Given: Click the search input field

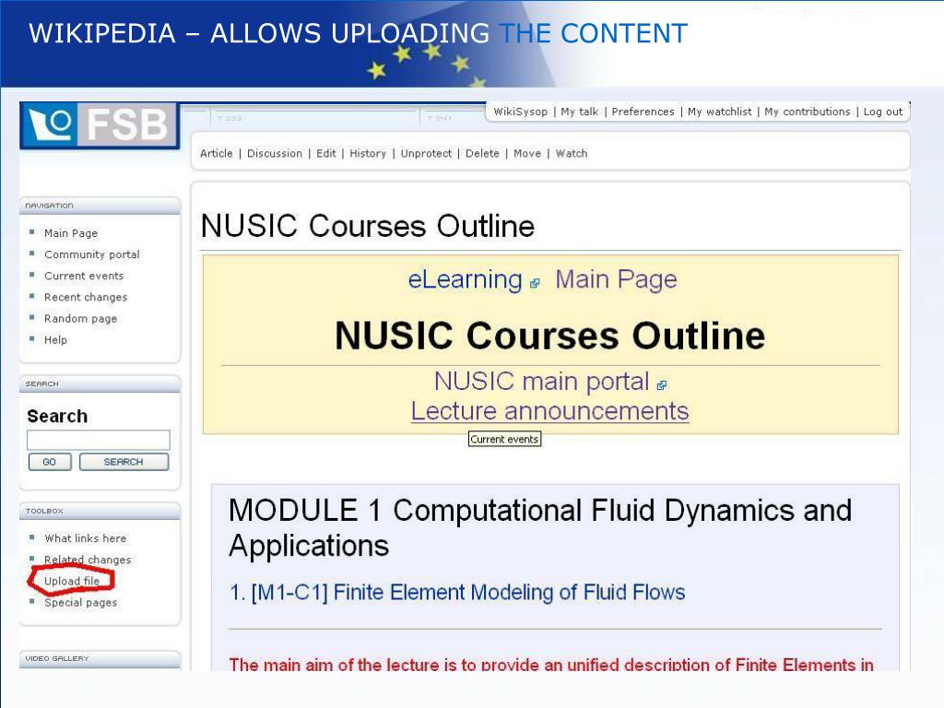Looking at the screenshot, I should click(x=99, y=440).
